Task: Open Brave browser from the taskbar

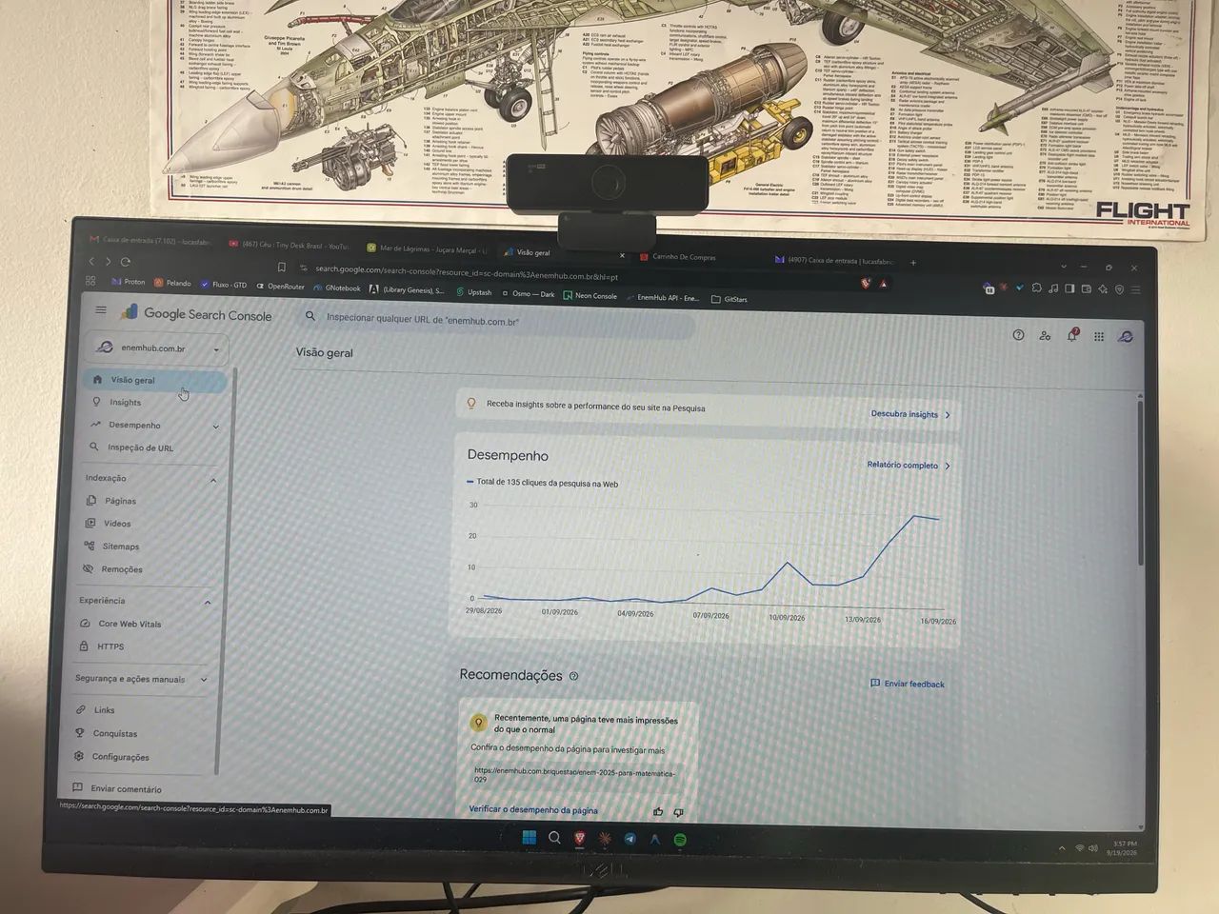Action: [x=580, y=839]
